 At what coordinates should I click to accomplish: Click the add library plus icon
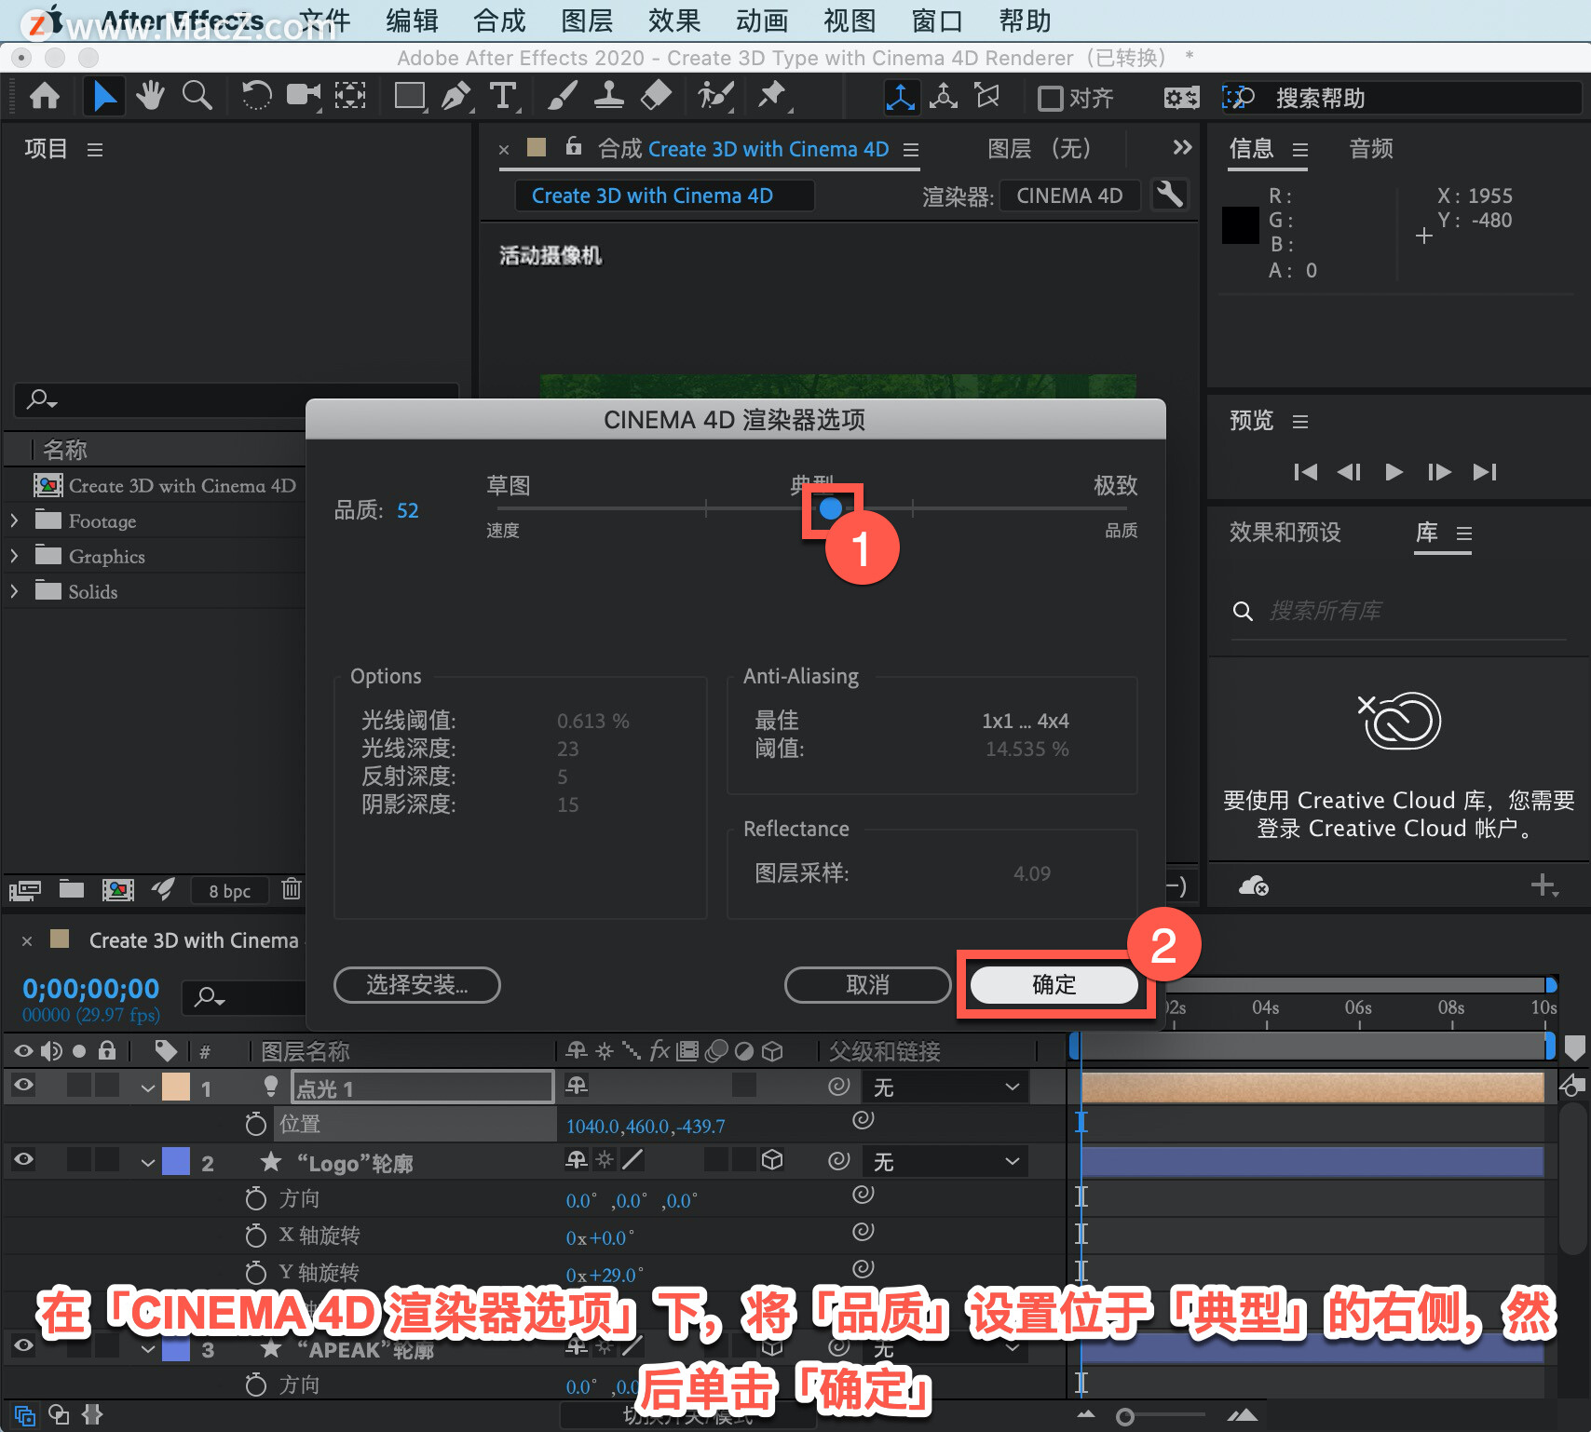click(x=1543, y=885)
